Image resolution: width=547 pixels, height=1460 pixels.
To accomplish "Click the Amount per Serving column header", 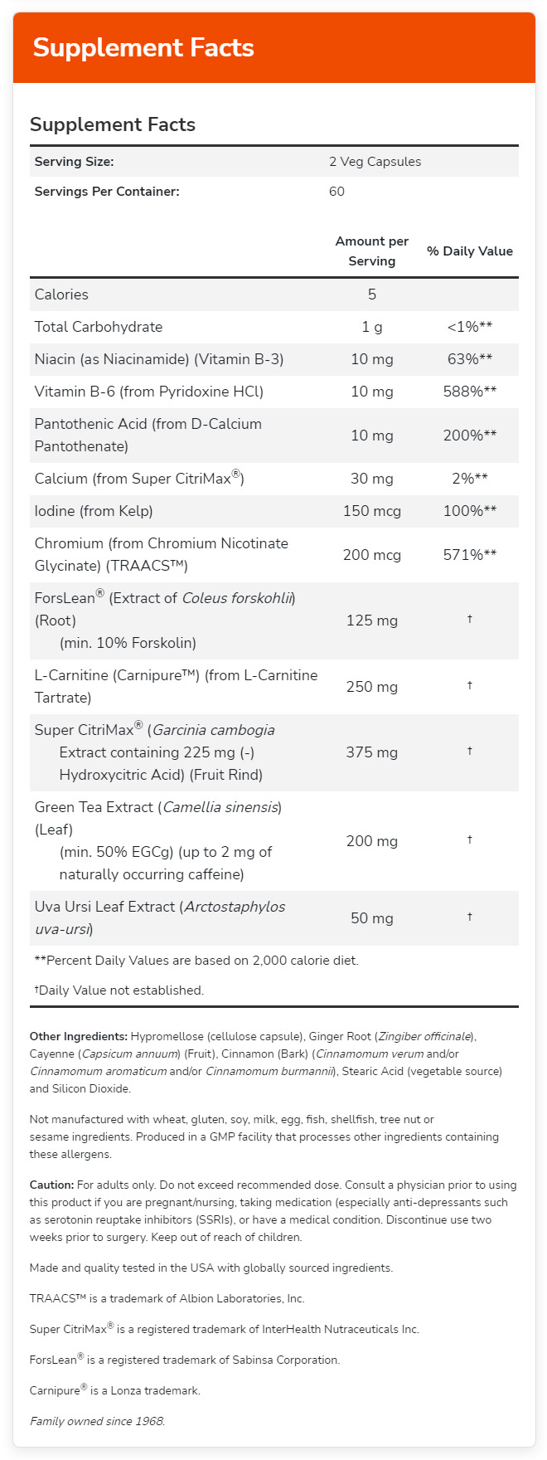I will [372, 251].
